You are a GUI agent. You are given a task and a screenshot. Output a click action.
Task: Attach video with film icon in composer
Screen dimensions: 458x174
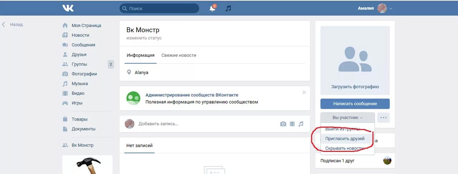coord(292,124)
